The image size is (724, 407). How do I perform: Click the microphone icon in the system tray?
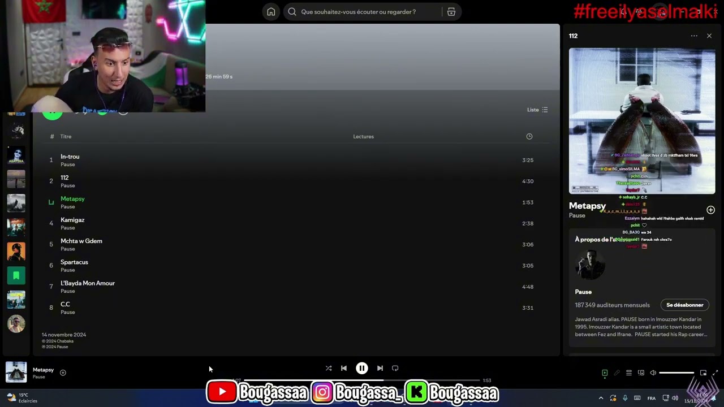tap(625, 398)
